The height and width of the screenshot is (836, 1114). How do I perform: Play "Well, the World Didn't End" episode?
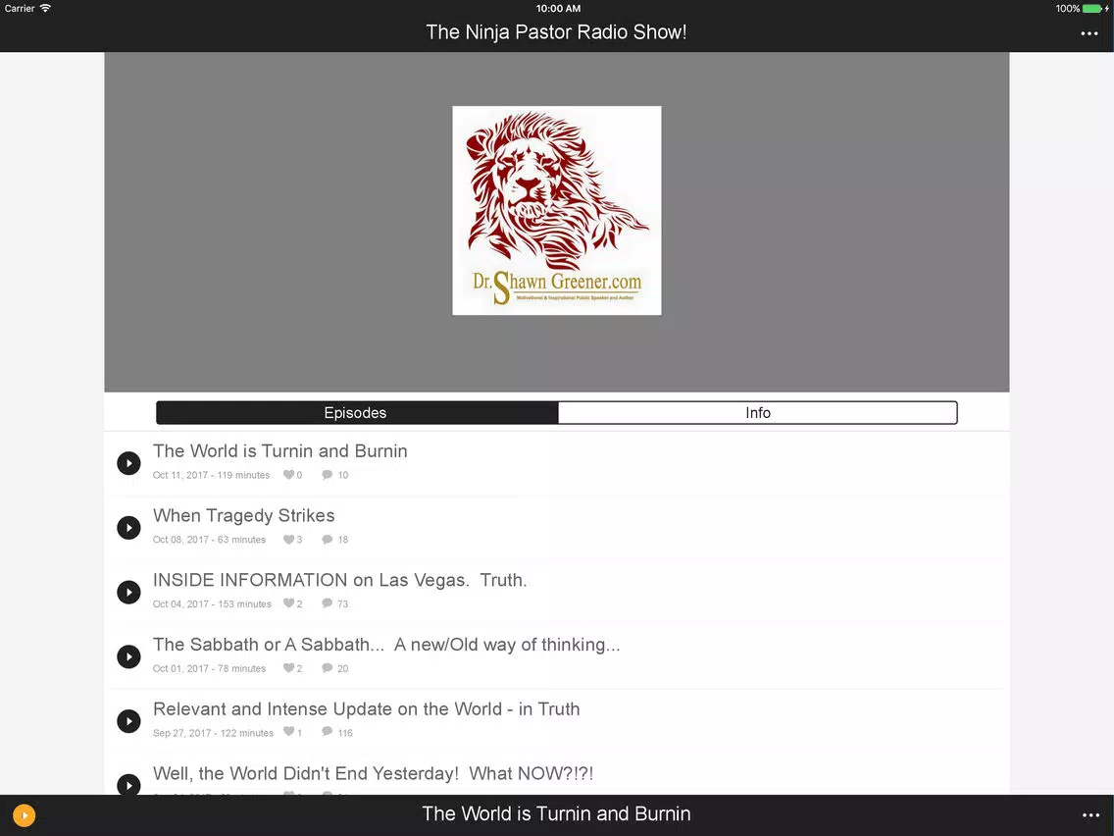128,785
